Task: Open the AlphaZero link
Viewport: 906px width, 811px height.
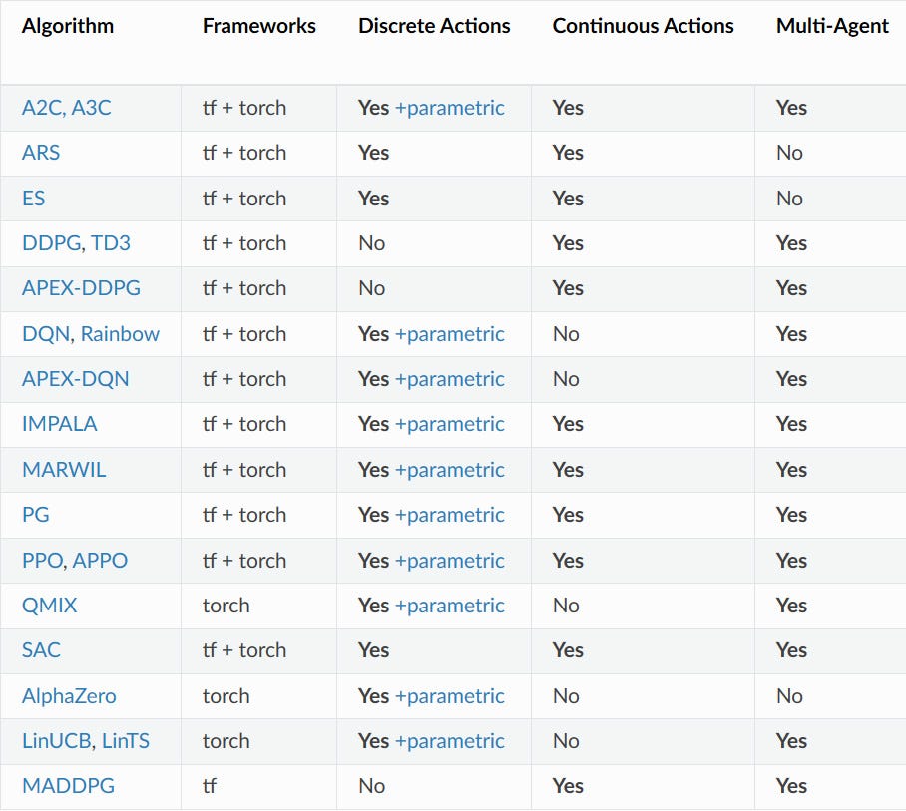Action: (x=69, y=696)
